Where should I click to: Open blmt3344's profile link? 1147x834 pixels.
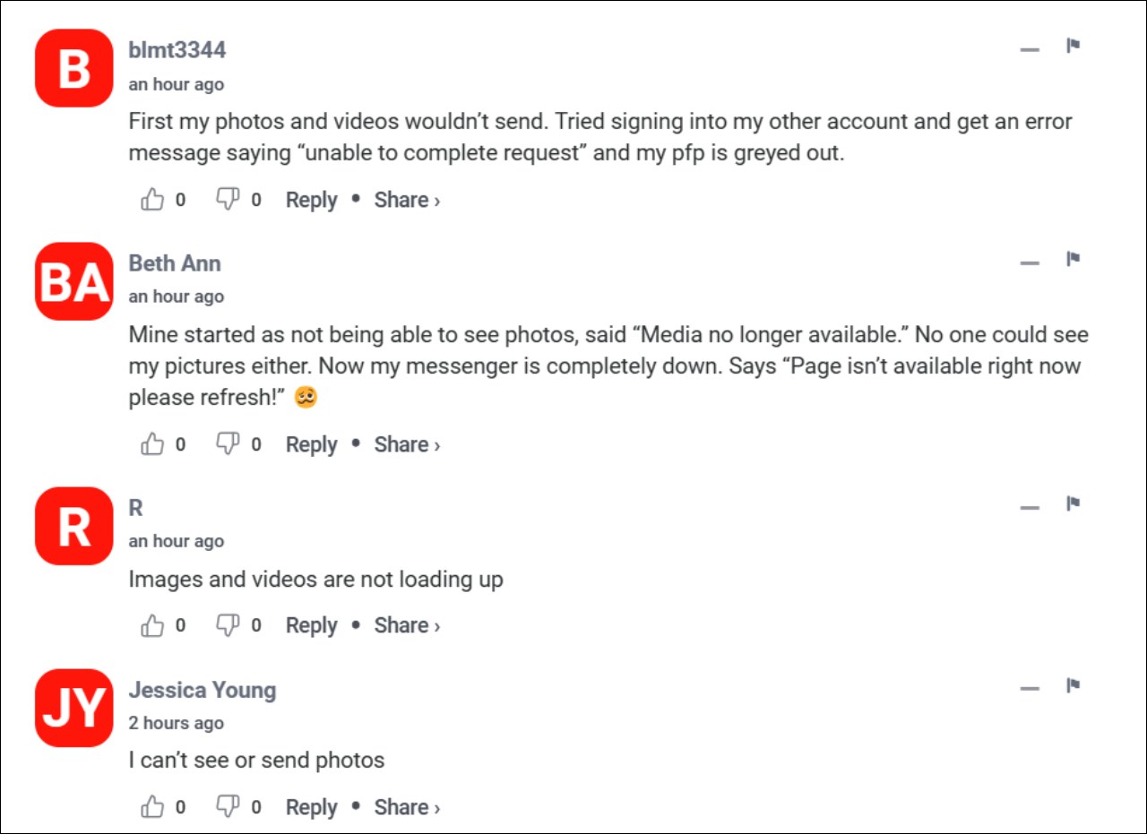[178, 50]
